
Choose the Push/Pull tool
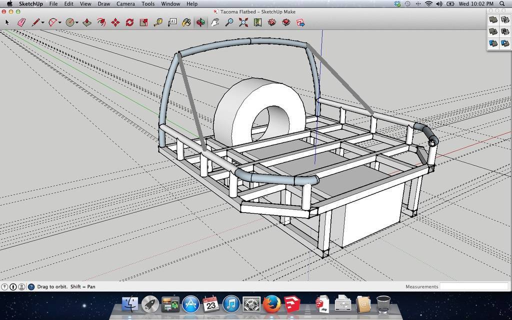tap(87, 22)
